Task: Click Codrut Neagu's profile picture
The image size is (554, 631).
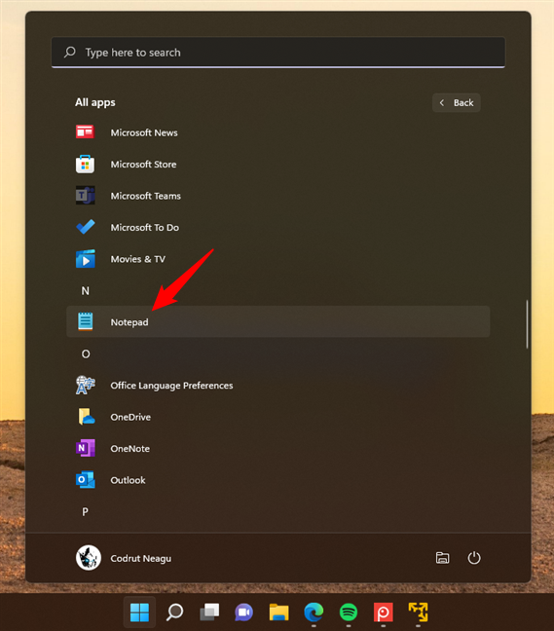Action: coord(88,558)
